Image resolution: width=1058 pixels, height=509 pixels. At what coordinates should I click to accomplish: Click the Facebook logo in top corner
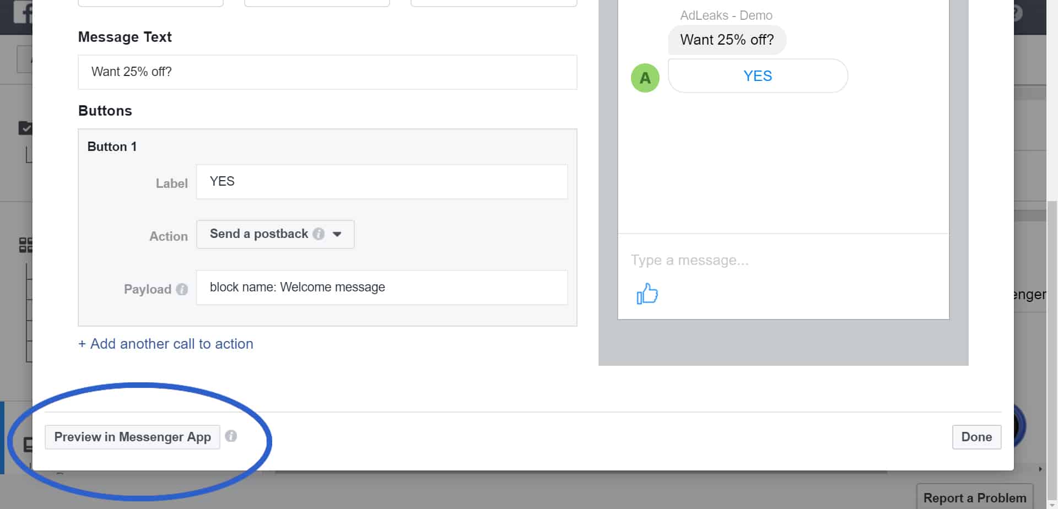(23, 12)
